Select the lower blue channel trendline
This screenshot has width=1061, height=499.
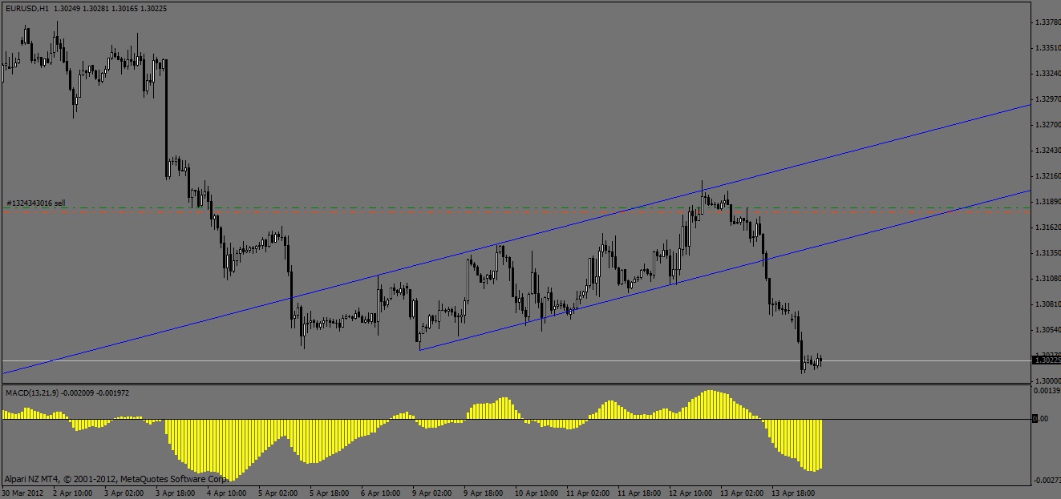tap(725, 270)
